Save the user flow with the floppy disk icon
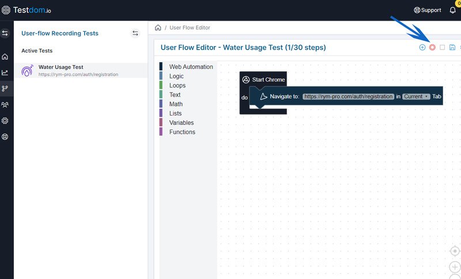Image resolution: width=461 pixels, height=279 pixels. pos(452,47)
